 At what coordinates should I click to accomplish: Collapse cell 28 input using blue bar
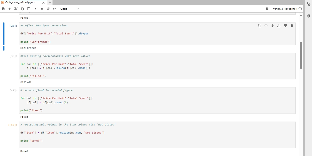(x=4, y=34)
